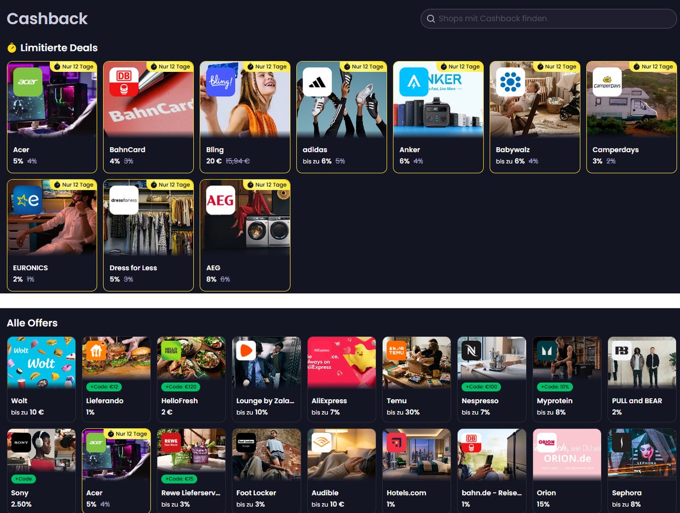Viewport: 680px width, 513px height.
Task: Click the HelloFresh +Code: €120 badge
Action: point(180,387)
